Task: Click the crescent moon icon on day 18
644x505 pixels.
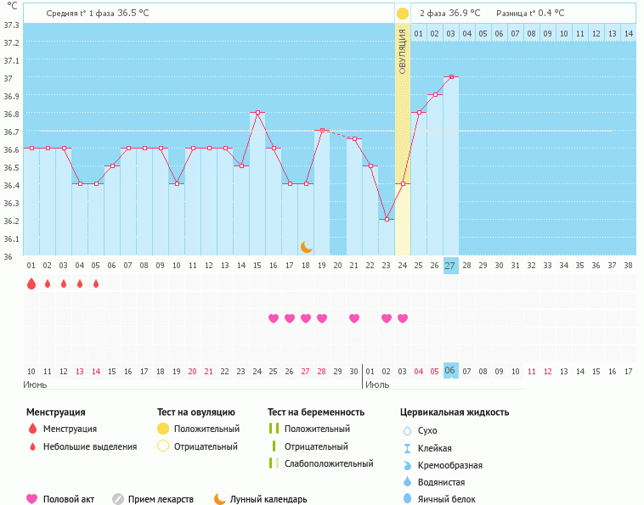Action: [x=306, y=246]
